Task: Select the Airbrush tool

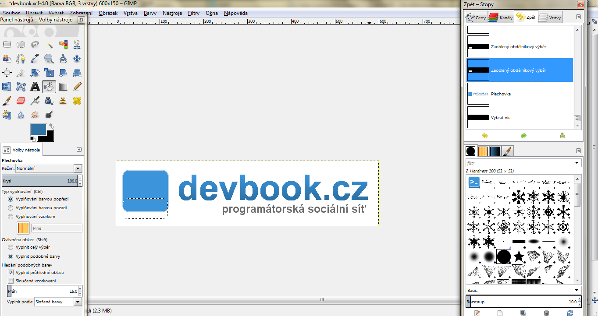Action: [x=35, y=100]
